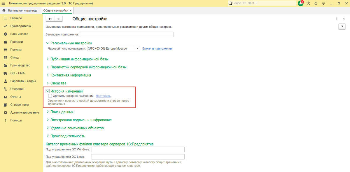This screenshot has width=350, height=172.
Task: Click Производство factory icon in sidebar
Action: (5, 65)
